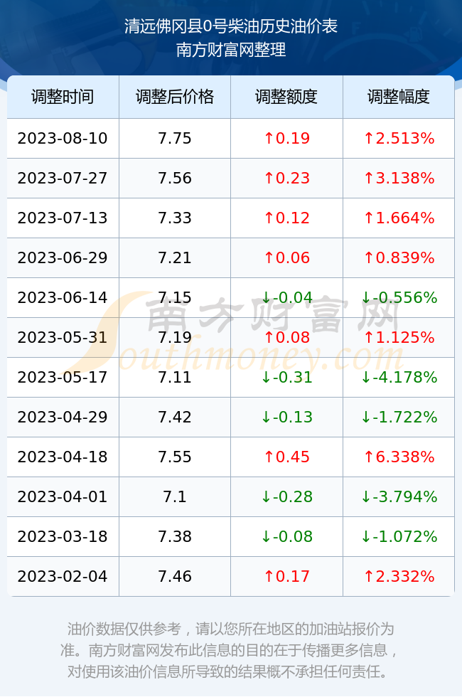The height and width of the screenshot is (697, 462).
Task: Click the ↓-1.722% percentage cell
Action: [399, 417]
